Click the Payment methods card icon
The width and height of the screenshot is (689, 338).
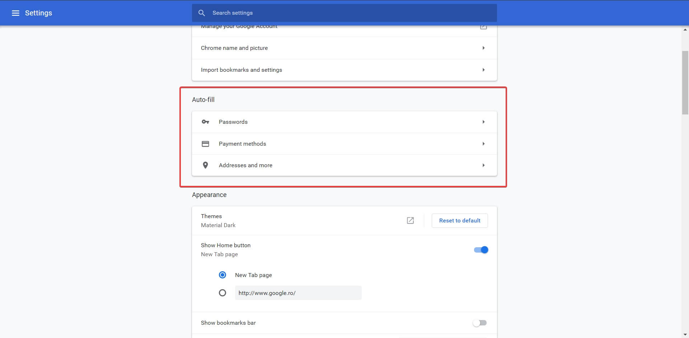point(205,144)
